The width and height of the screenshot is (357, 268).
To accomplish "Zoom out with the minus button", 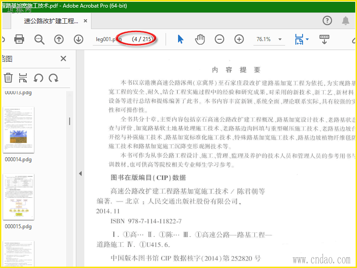I will pyautogui.click(x=219, y=39).
